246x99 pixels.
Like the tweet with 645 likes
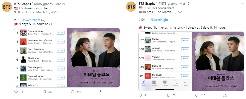pos(72,92)
